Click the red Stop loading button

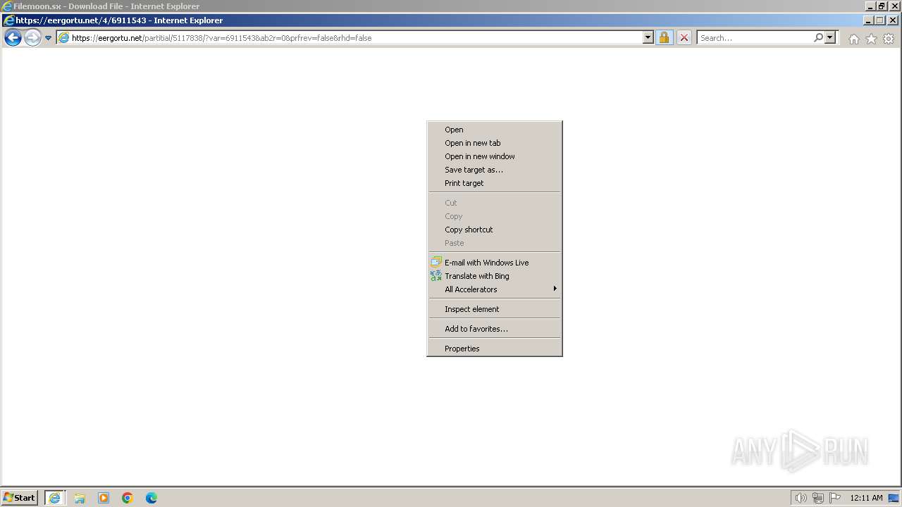click(684, 38)
